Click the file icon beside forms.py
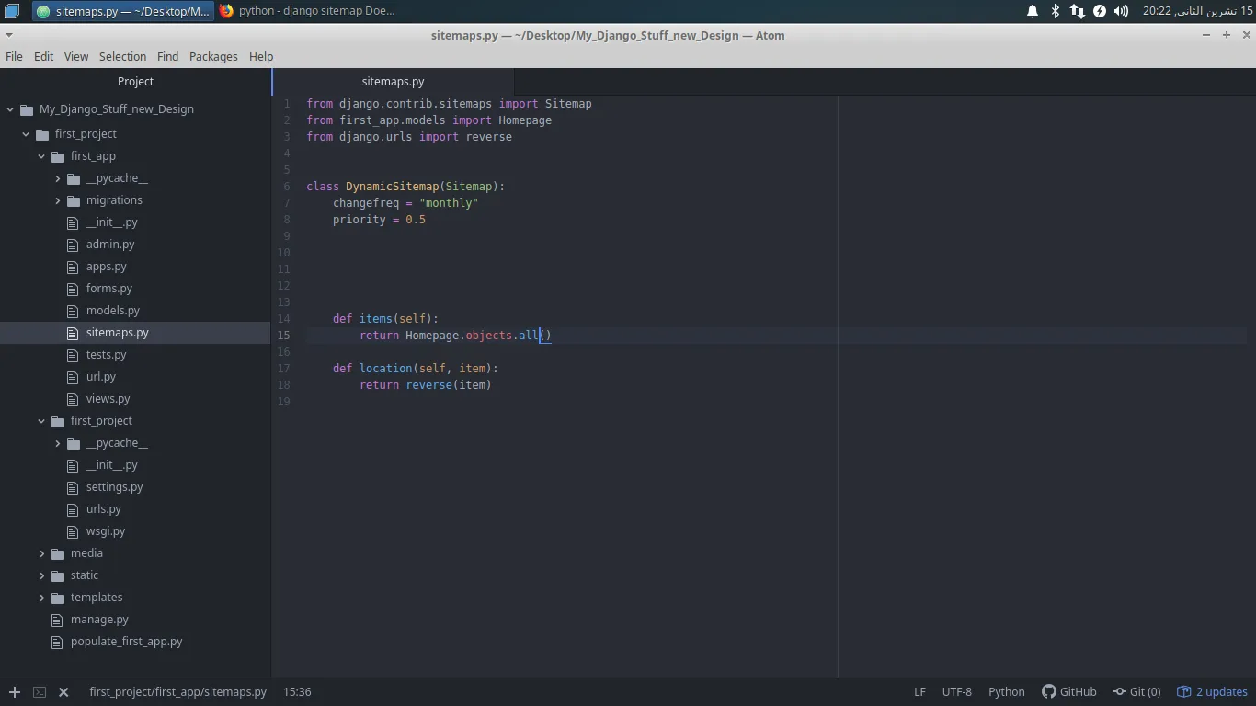This screenshot has height=706, width=1256. tap(74, 289)
